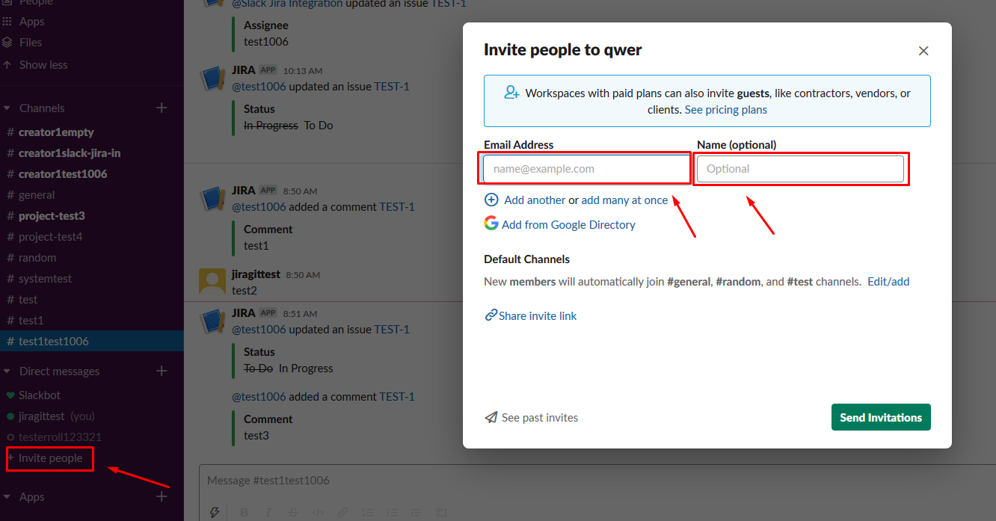Collapse the Channels section
This screenshot has height=521, width=996.
pyautogui.click(x=7, y=108)
